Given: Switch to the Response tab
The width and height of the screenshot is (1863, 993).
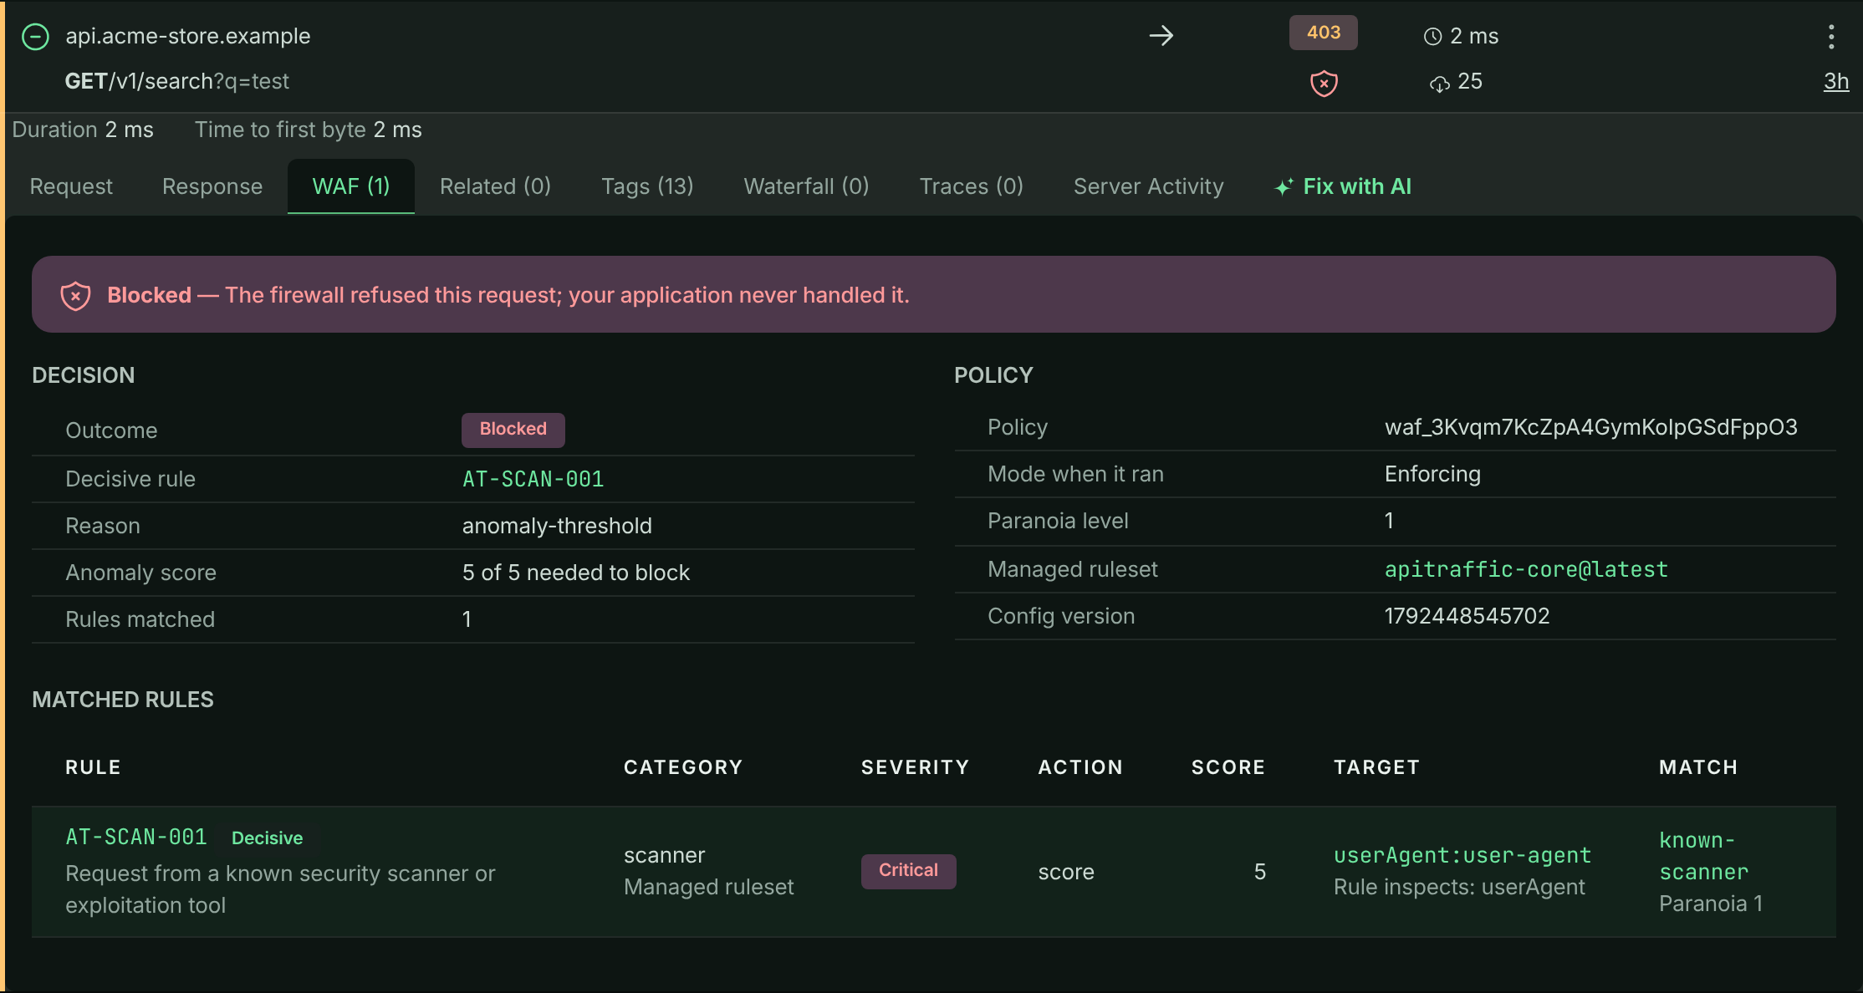Looking at the screenshot, I should coord(212,186).
